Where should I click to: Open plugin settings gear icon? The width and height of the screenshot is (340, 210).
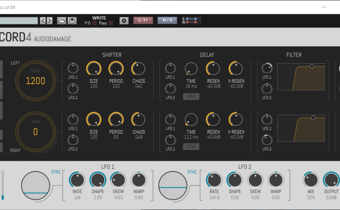click(x=124, y=21)
